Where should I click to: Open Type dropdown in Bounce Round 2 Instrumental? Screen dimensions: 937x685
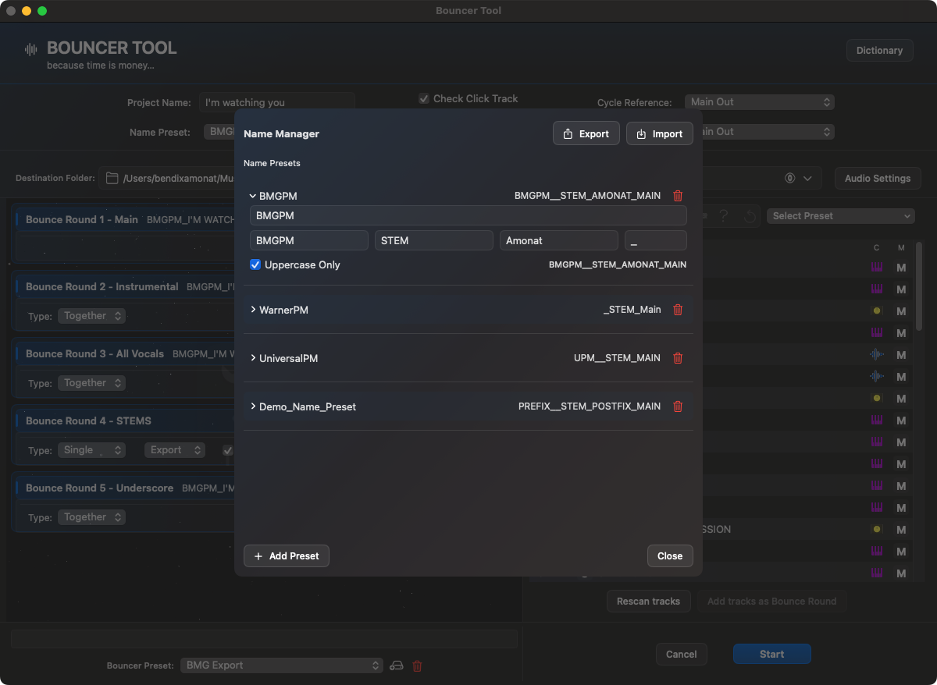pyautogui.click(x=92, y=316)
